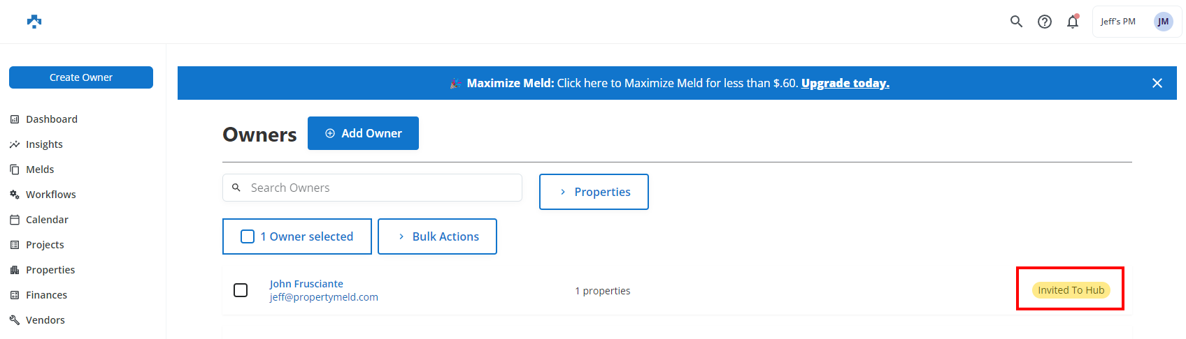Open search with the magnifier icon
This screenshot has height=339, width=1186.
pos(1016,22)
